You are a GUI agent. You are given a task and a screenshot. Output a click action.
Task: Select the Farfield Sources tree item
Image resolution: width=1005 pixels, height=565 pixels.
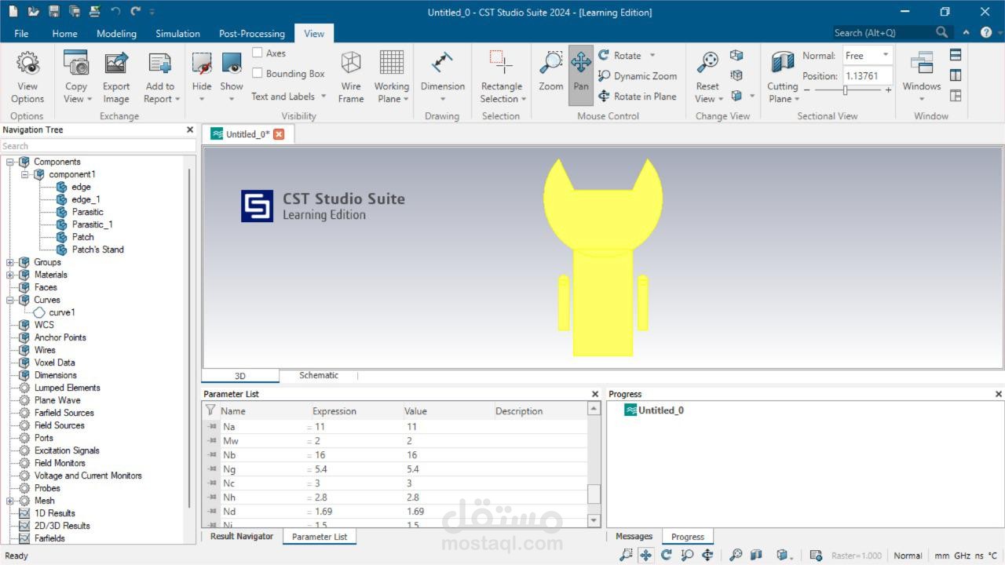[x=64, y=413]
